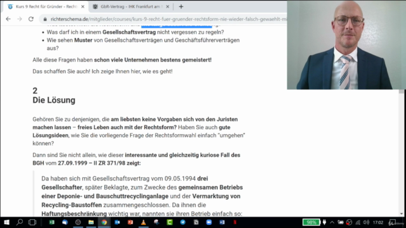Open the Wi-Fi network tray icon
The height and width of the screenshot is (228, 406).
tap(358, 222)
